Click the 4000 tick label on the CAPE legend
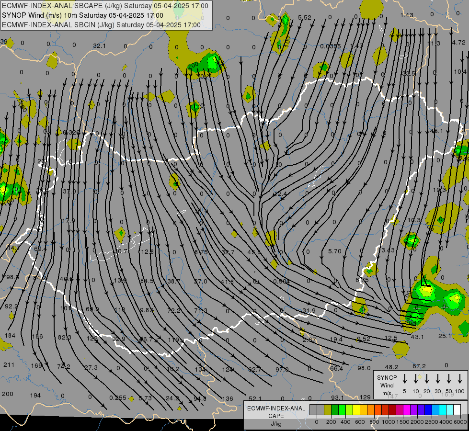 coord(446,422)
